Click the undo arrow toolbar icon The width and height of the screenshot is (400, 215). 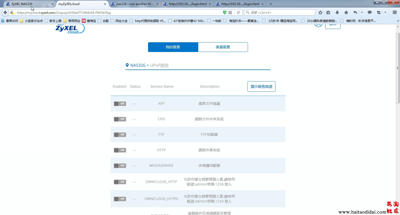[x=355, y=12]
